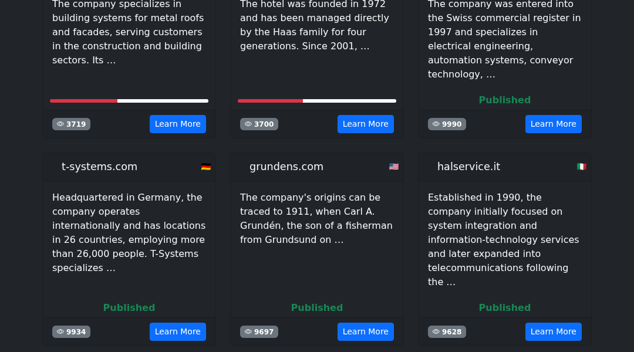Click the description starting 'Headquartered in Germany'
The width and height of the screenshot is (634, 352).
(x=129, y=233)
